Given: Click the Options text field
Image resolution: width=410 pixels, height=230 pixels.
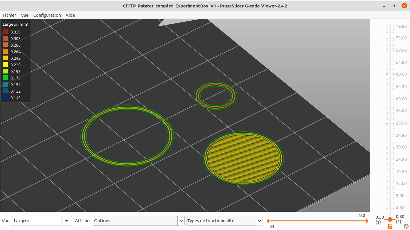Looking at the screenshot, I should click(135, 221).
